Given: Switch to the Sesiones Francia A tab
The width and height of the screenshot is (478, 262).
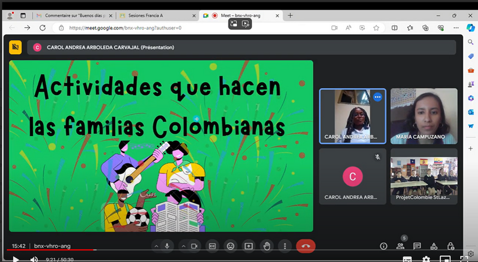Looking at the screenshot, I should coord(158,15).
